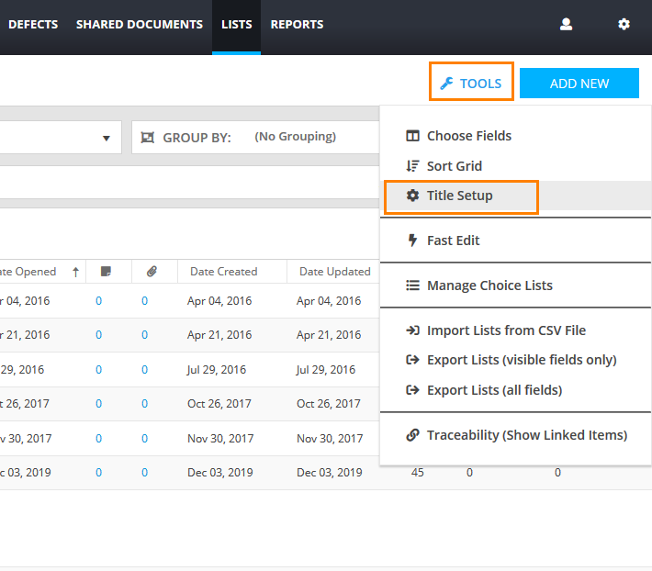This screenshot has width=652, height=571.
Task: Select Choose Fields in Tools menu
Action: coord(468,136)
